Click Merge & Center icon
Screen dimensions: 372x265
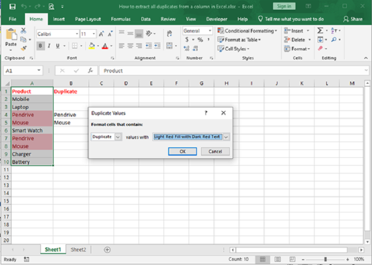click(x=170, y=46)
